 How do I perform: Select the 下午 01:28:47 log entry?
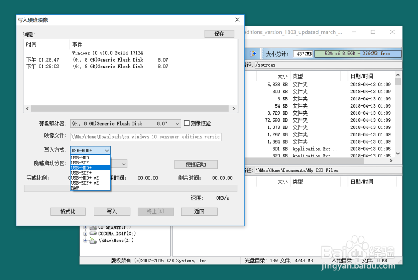tap(97, 60)
